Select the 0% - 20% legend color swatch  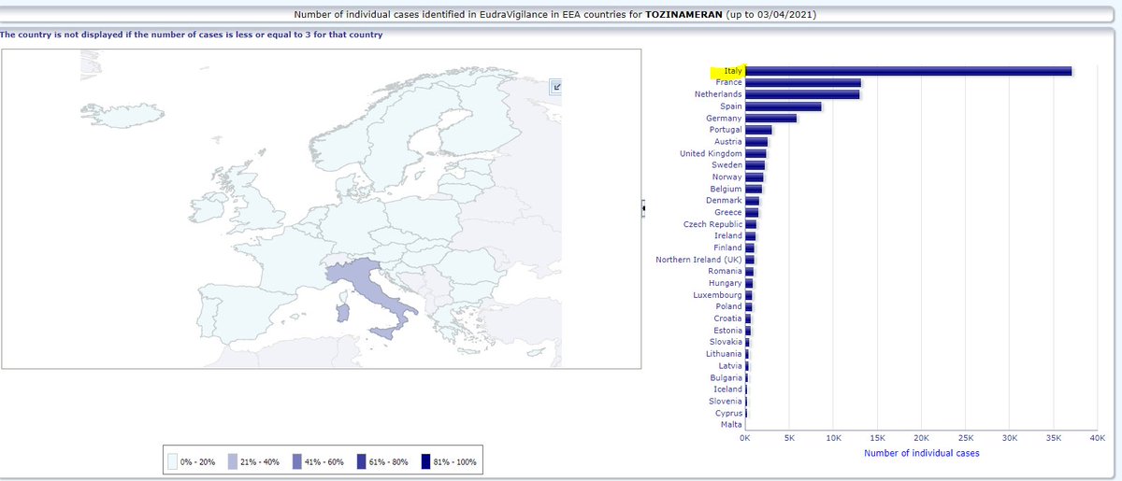[173, 461]
